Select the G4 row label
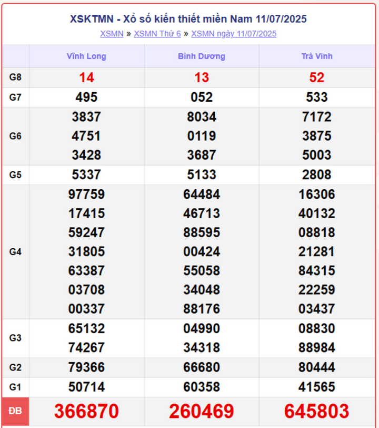 (x=15, y=251)
